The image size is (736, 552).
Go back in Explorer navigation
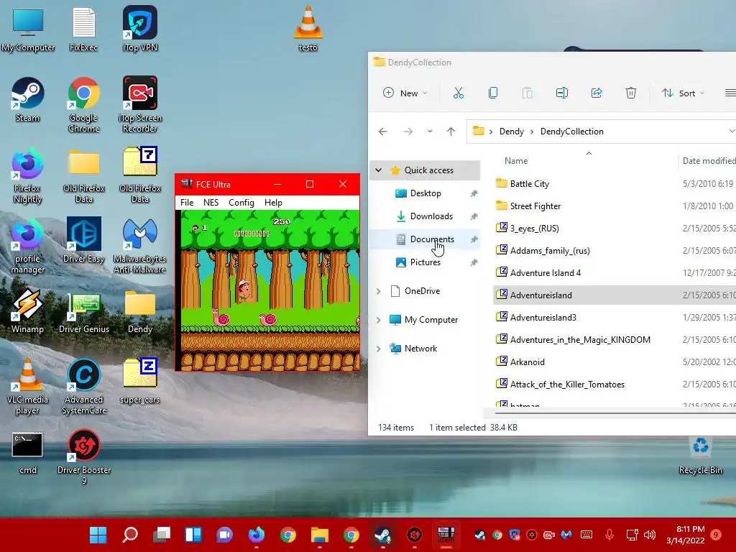pyautogui.click(x=383, y=132)
